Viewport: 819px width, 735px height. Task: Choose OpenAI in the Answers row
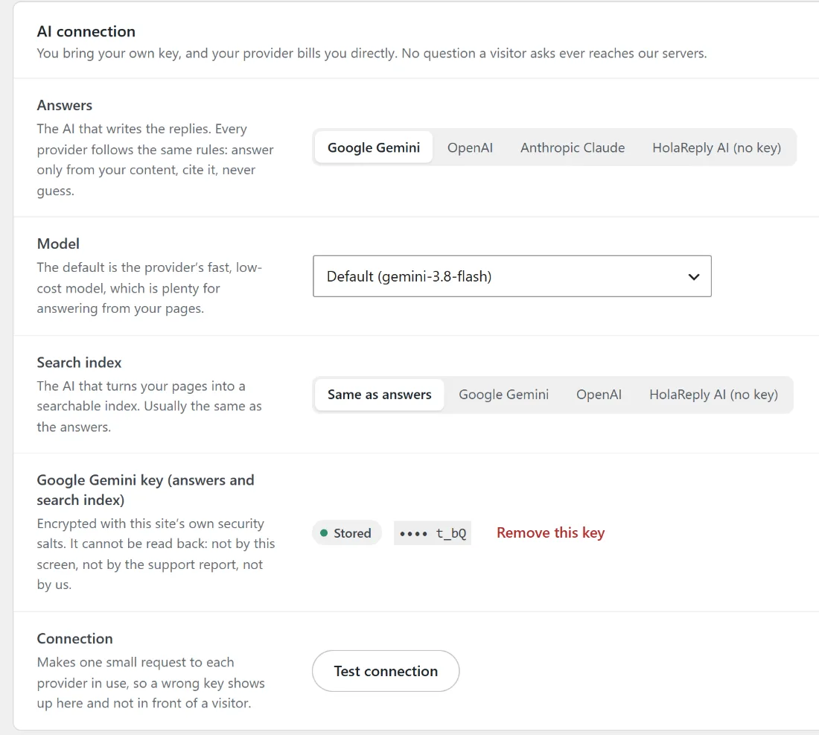point(470,147)
